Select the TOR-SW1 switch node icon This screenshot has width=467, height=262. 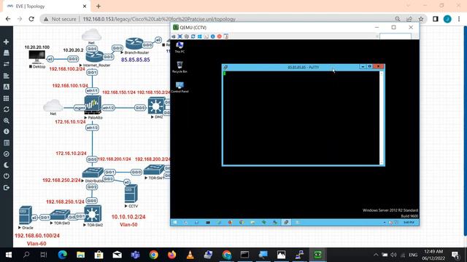[154, 170]
